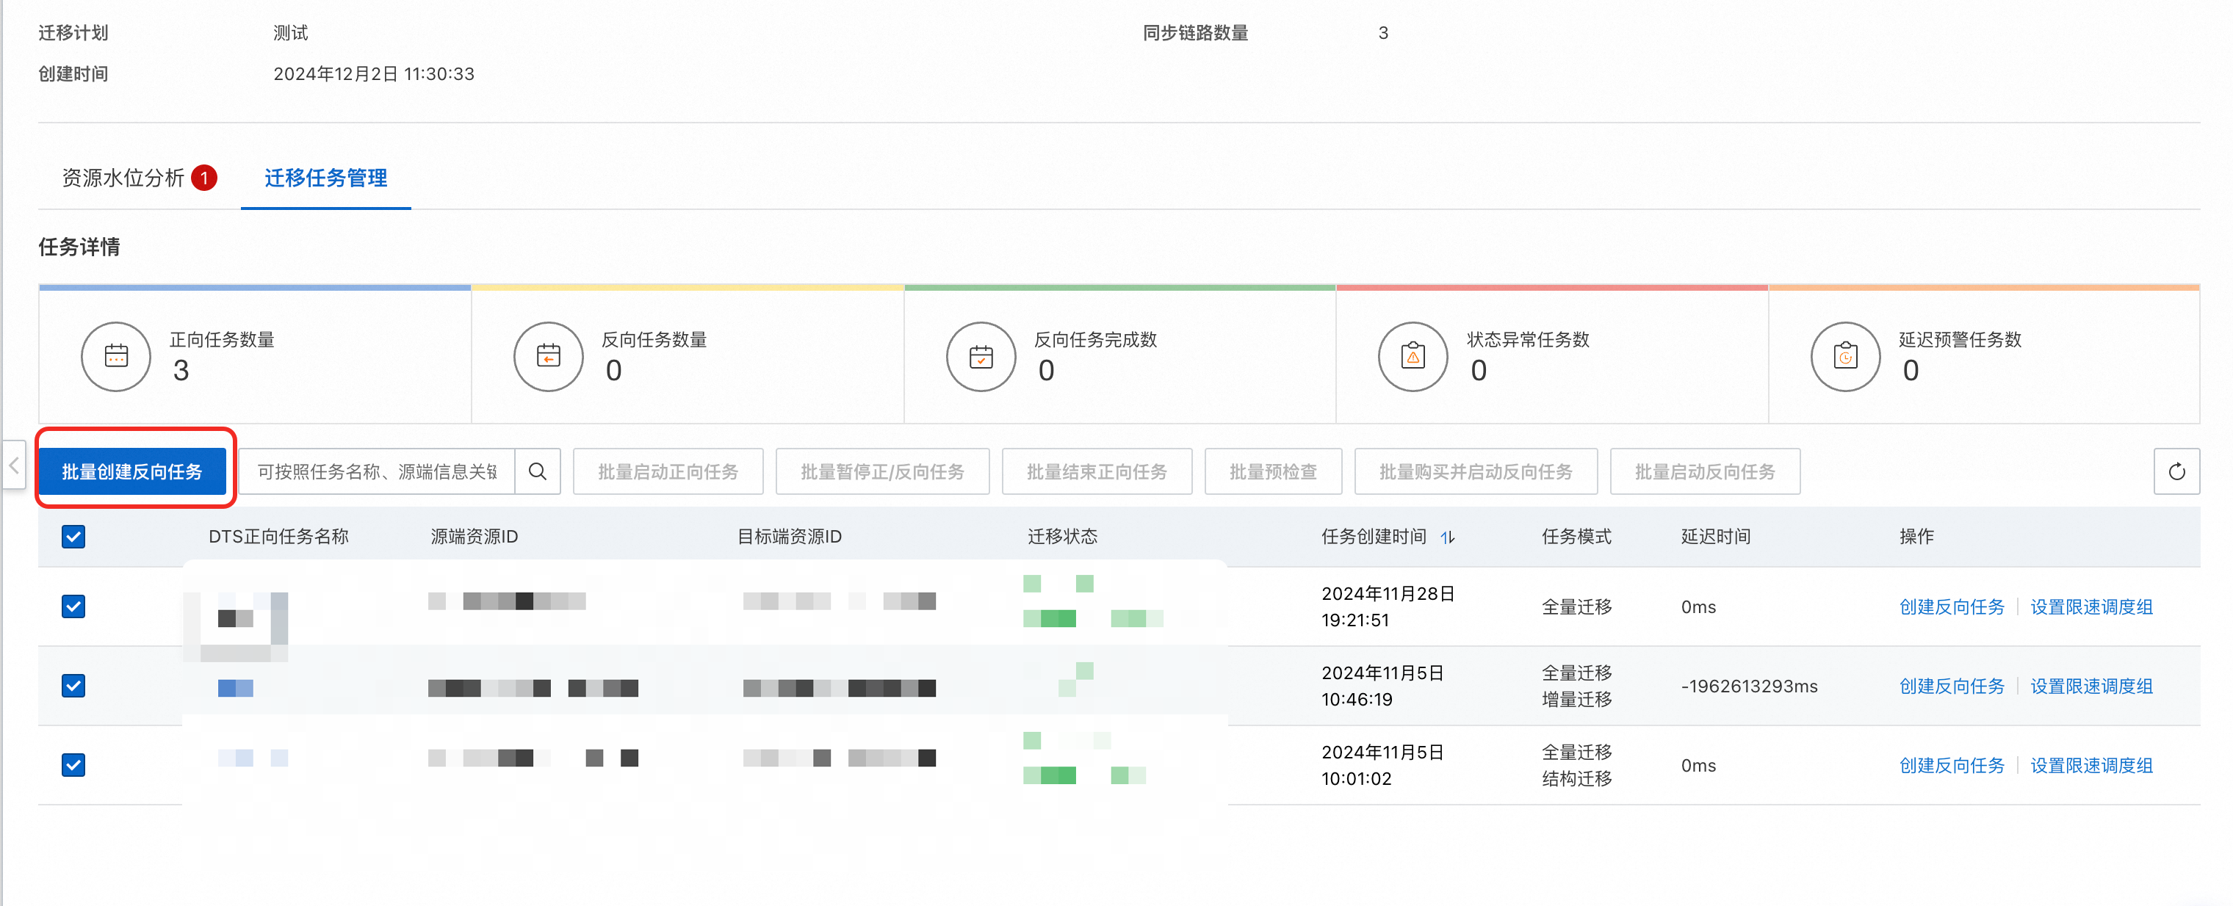Click 创建反向任务 link in first row

pos(1951,606)
